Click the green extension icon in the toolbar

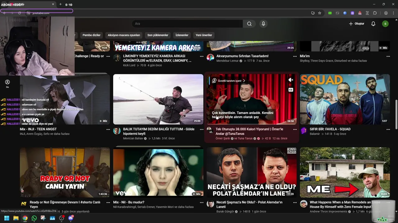click(330, 13)
